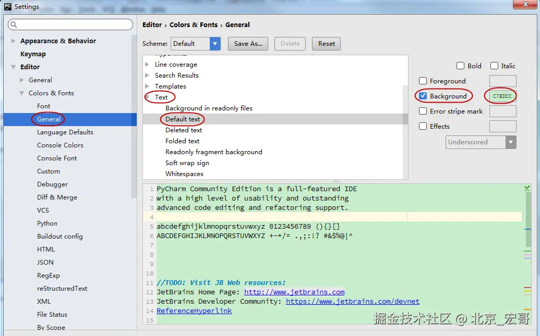Select the Whitespaces item
The width and height of the screenshot is (540, 336).
coord(184,174)
